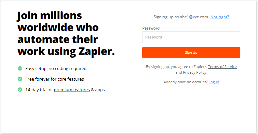The image size is (258, 134).
Task: Click the Password field label
Action: [x=151, y=28]
